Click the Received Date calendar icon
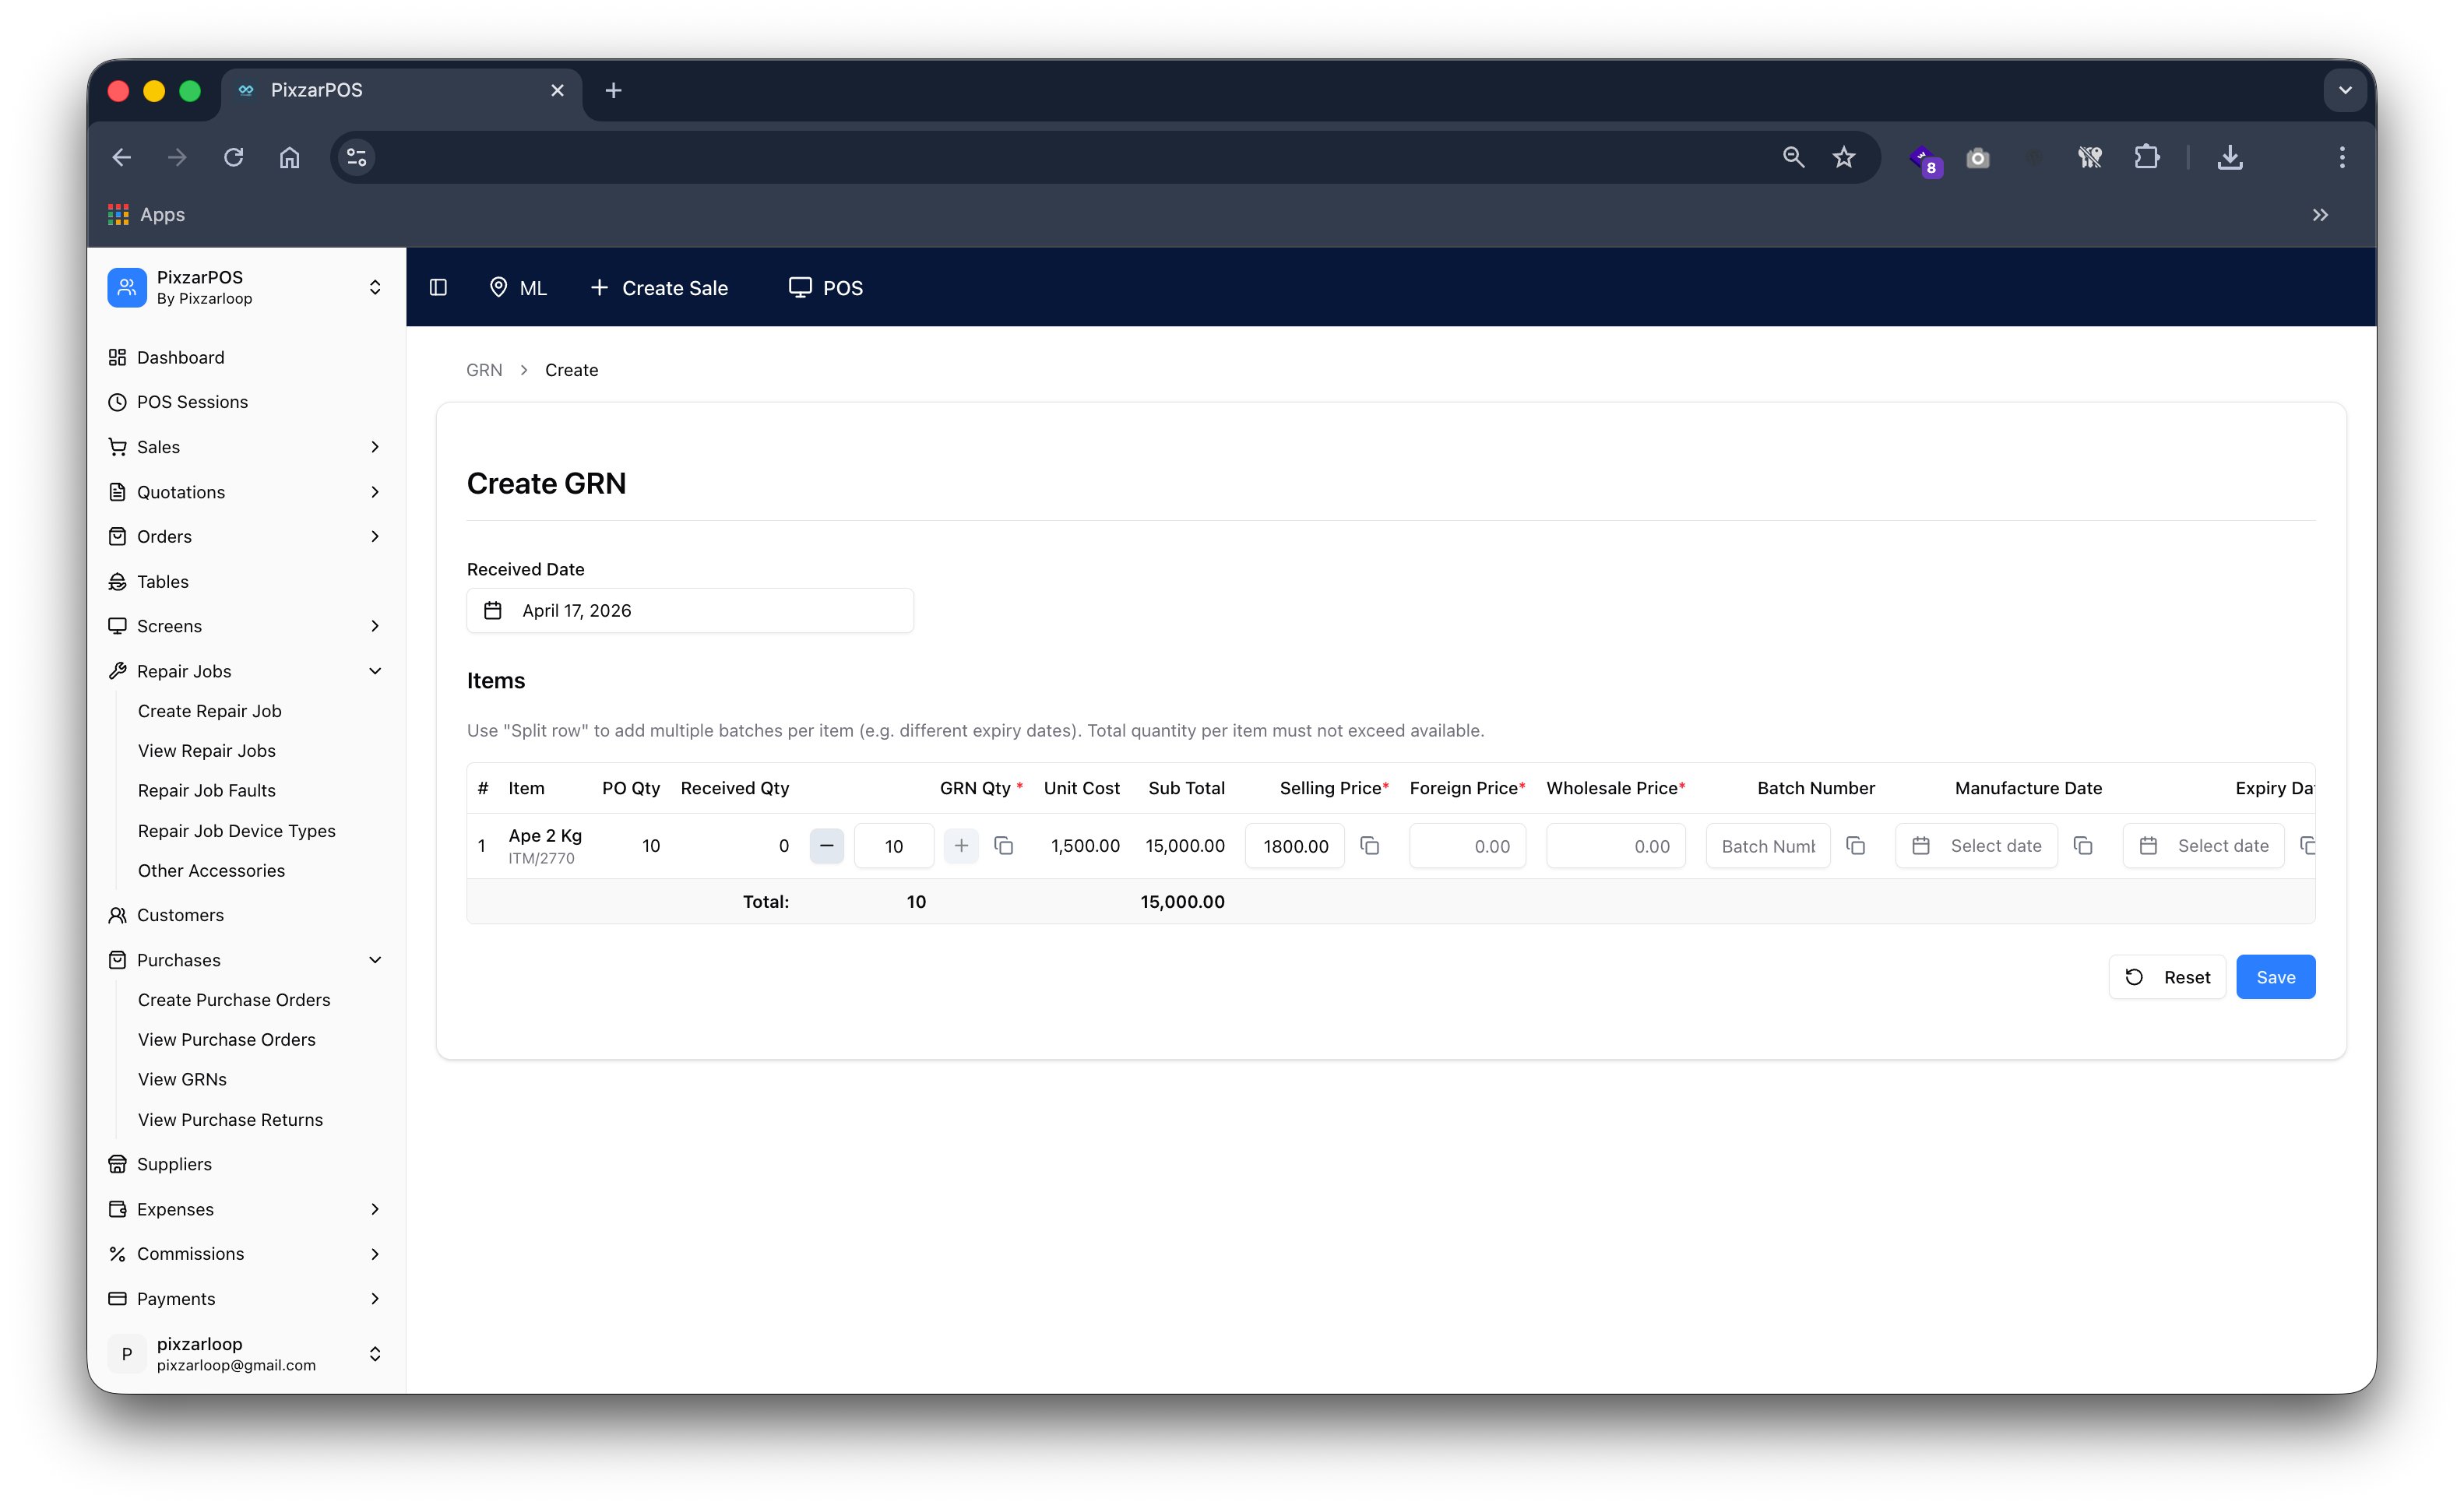 [x=493, y=610]
